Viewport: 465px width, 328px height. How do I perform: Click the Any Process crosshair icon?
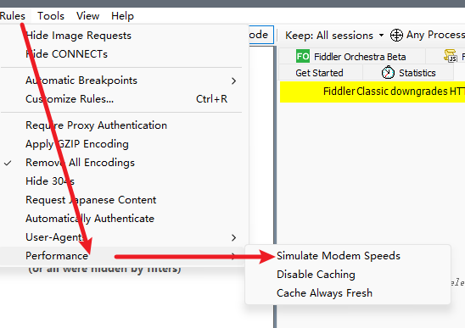pyautogui.click(x=396, y=36)
